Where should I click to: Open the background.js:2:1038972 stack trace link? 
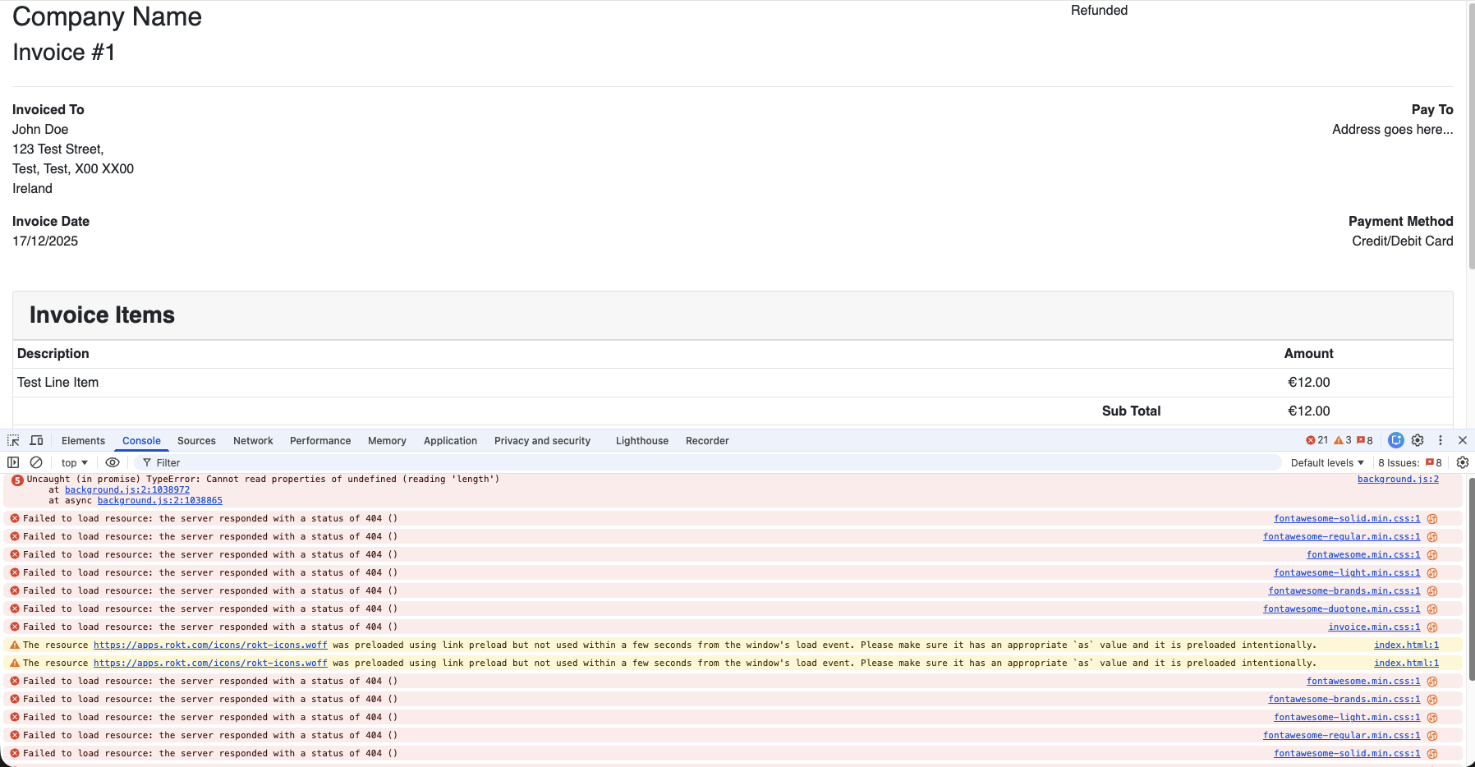click(127, 490)
